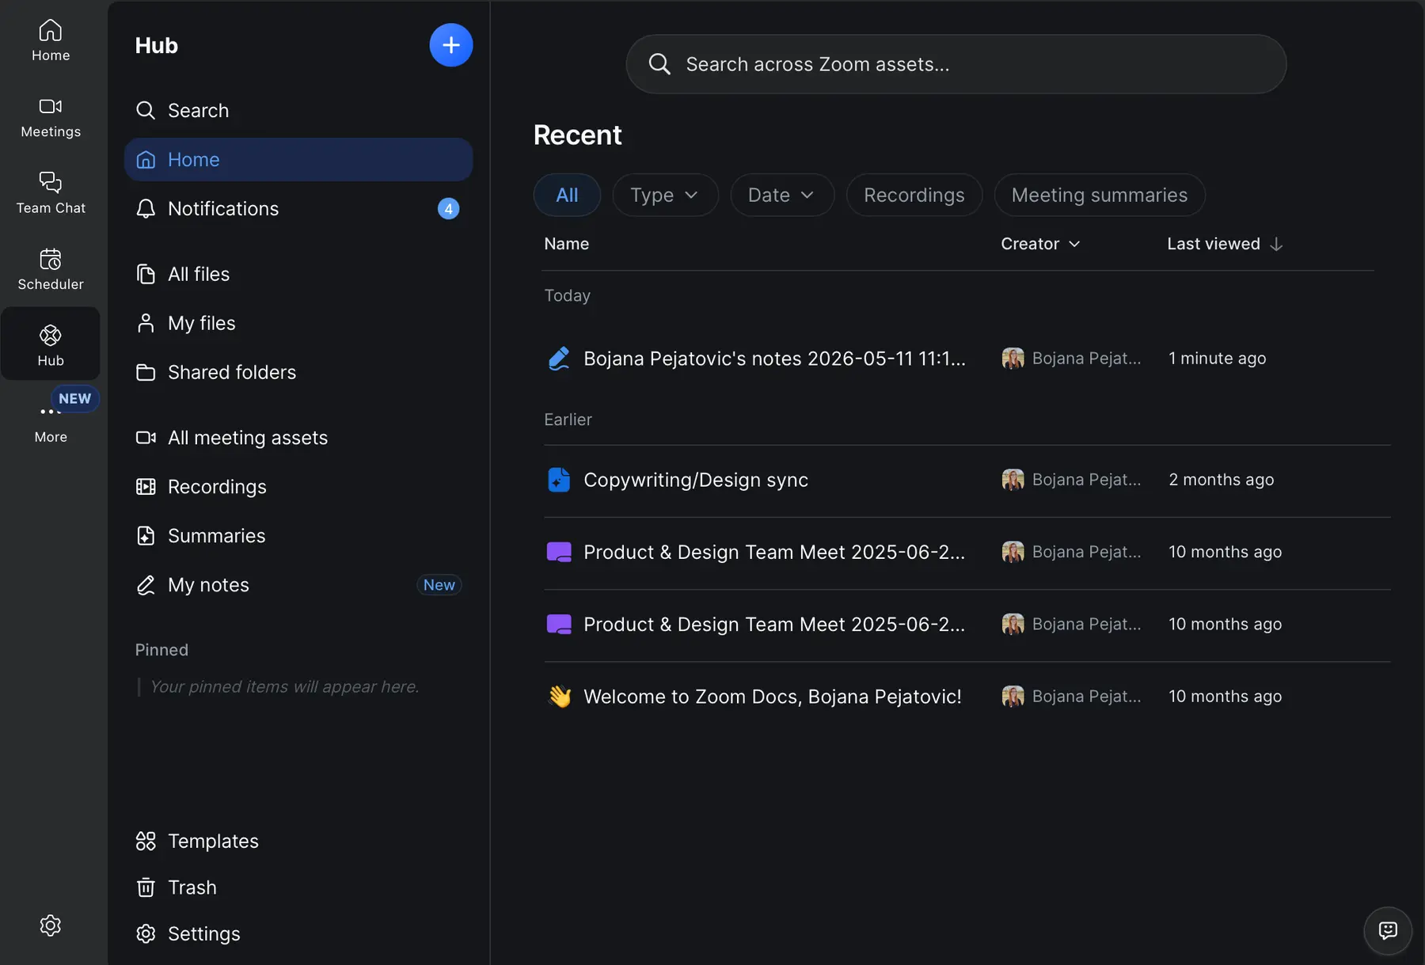Open Team Chat from the left rail
The height and width of the screenshot is (965, 1425).
(x=51, y=194)
